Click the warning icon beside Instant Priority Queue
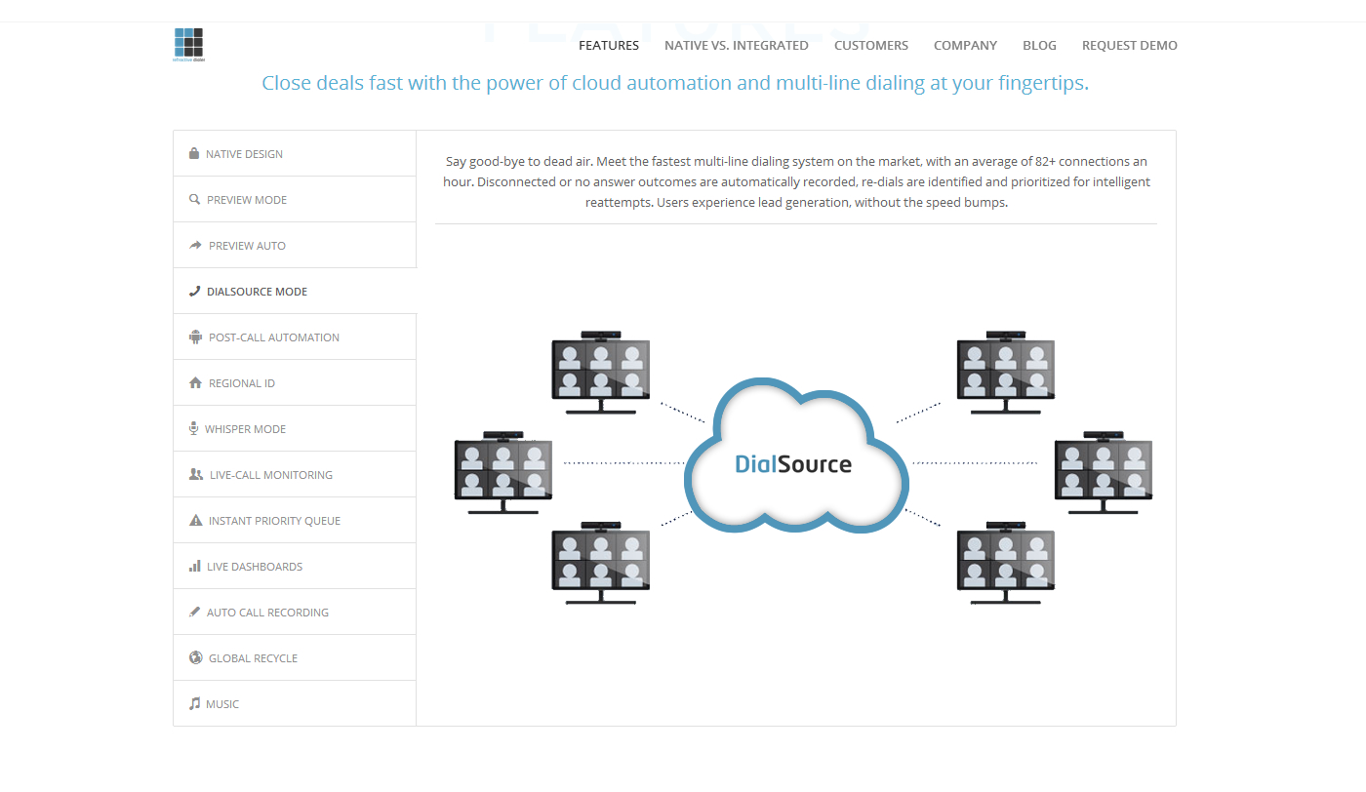1366x792 pixels. [195, 520]
